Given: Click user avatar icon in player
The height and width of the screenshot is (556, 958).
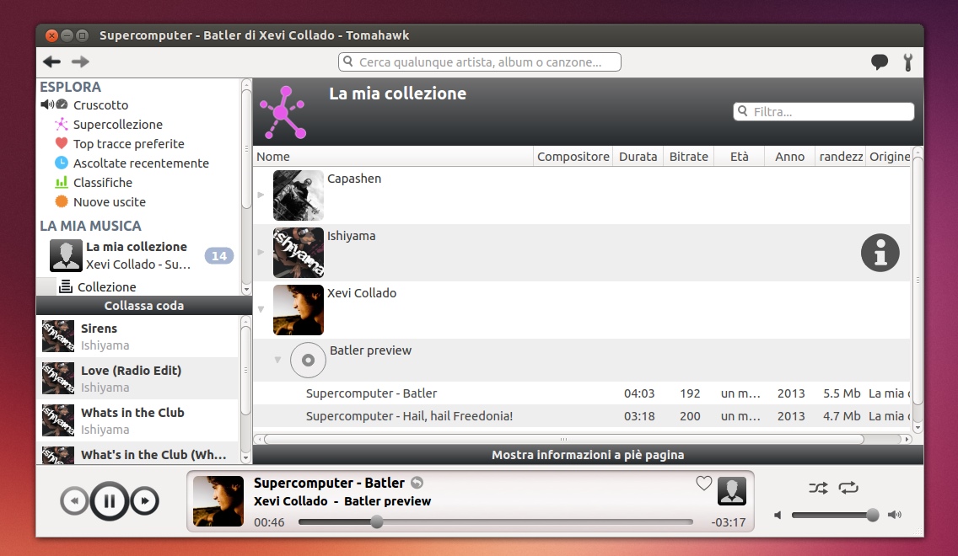Looking at the screenshot, I should [x=732, y=490].
